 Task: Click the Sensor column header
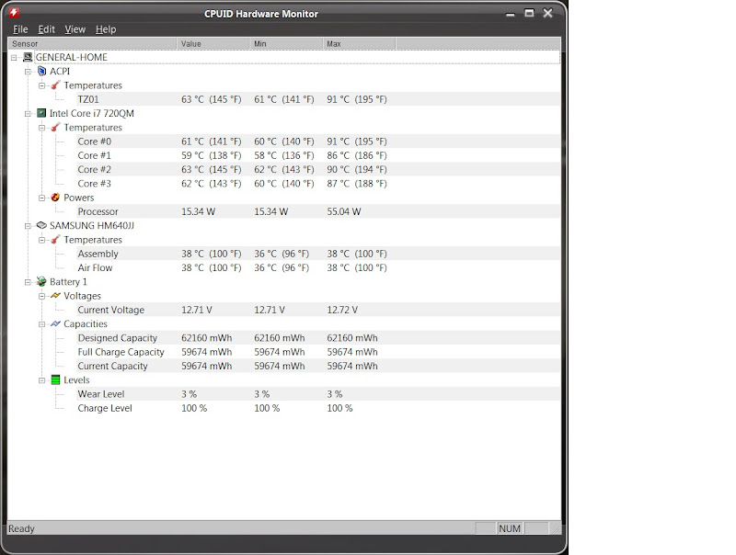click(x=92, y=43)
